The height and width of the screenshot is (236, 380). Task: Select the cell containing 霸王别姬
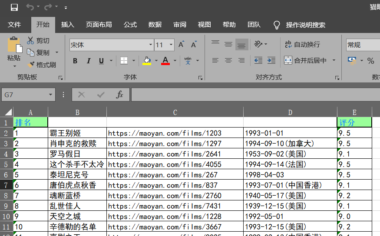click(x=77, y=133)
